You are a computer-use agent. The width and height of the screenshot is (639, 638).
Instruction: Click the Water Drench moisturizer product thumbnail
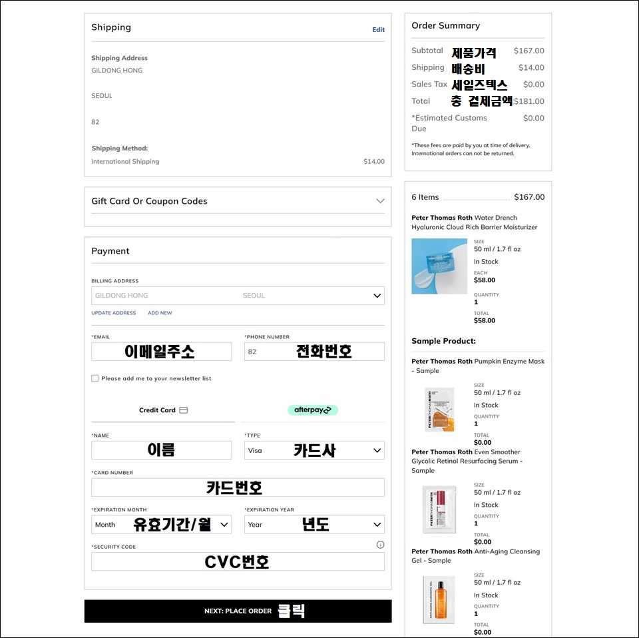(439, 266)
